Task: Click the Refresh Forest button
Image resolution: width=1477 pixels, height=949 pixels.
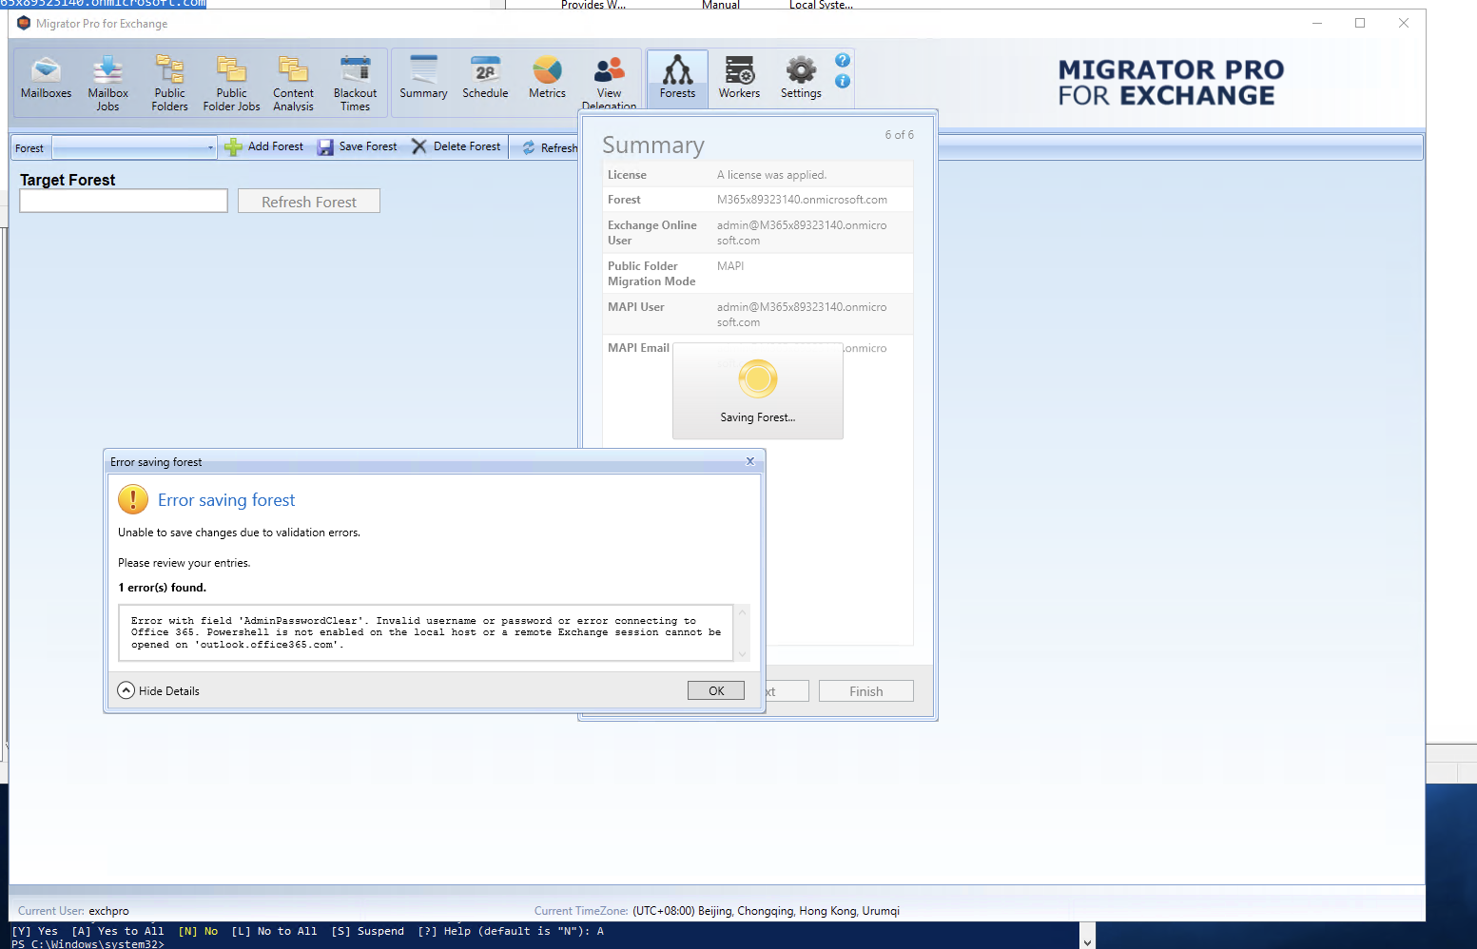Action: 309,201
